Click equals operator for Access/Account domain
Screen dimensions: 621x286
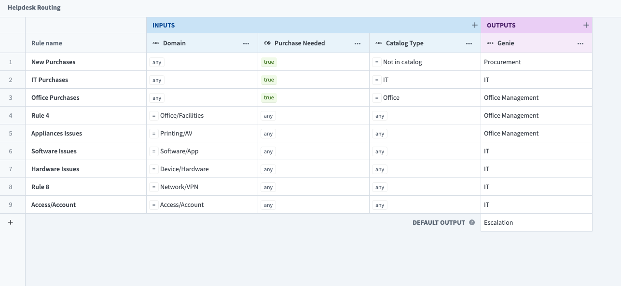[153, 205]
